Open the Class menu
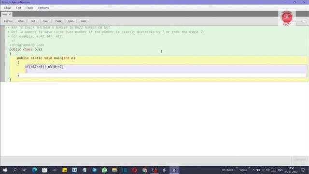 tap(8, 8)
